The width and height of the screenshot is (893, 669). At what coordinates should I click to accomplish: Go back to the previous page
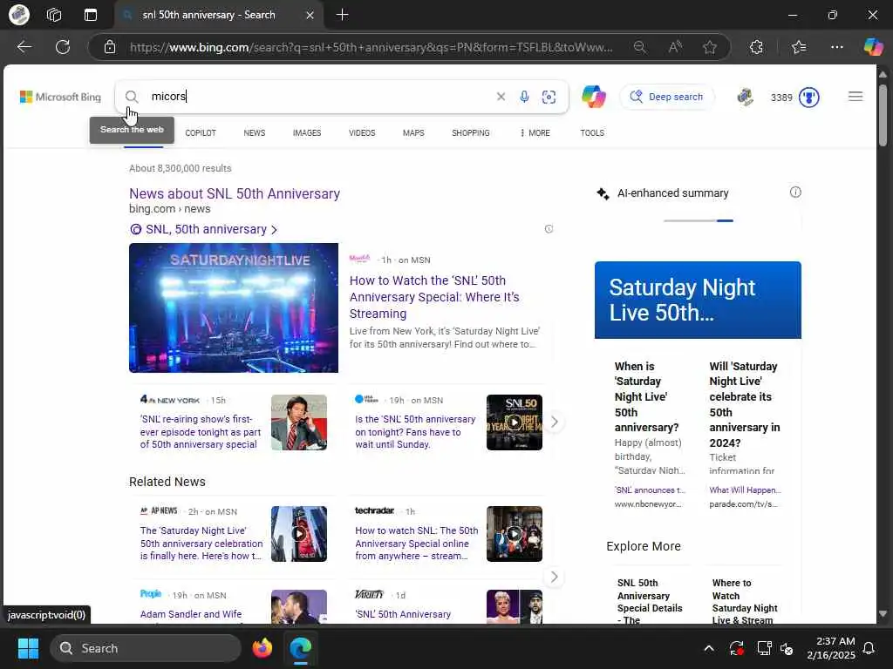[24, 47]
